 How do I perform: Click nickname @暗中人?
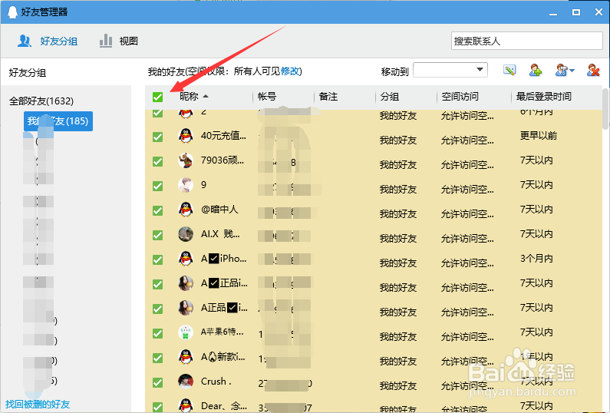219,210
